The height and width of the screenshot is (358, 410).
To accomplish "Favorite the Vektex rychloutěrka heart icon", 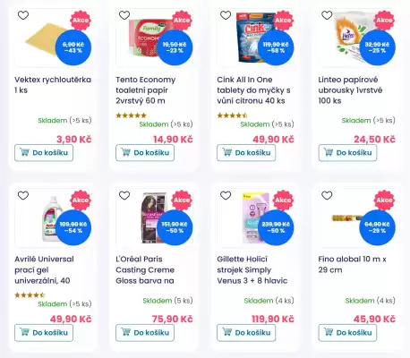I will pos(23,15).
